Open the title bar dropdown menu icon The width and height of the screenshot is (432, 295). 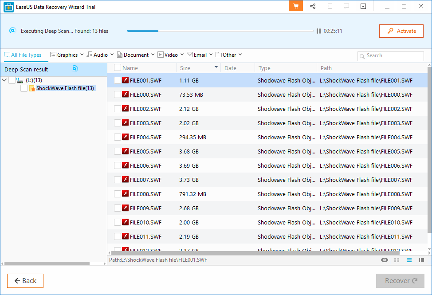(x=363, y=6)
